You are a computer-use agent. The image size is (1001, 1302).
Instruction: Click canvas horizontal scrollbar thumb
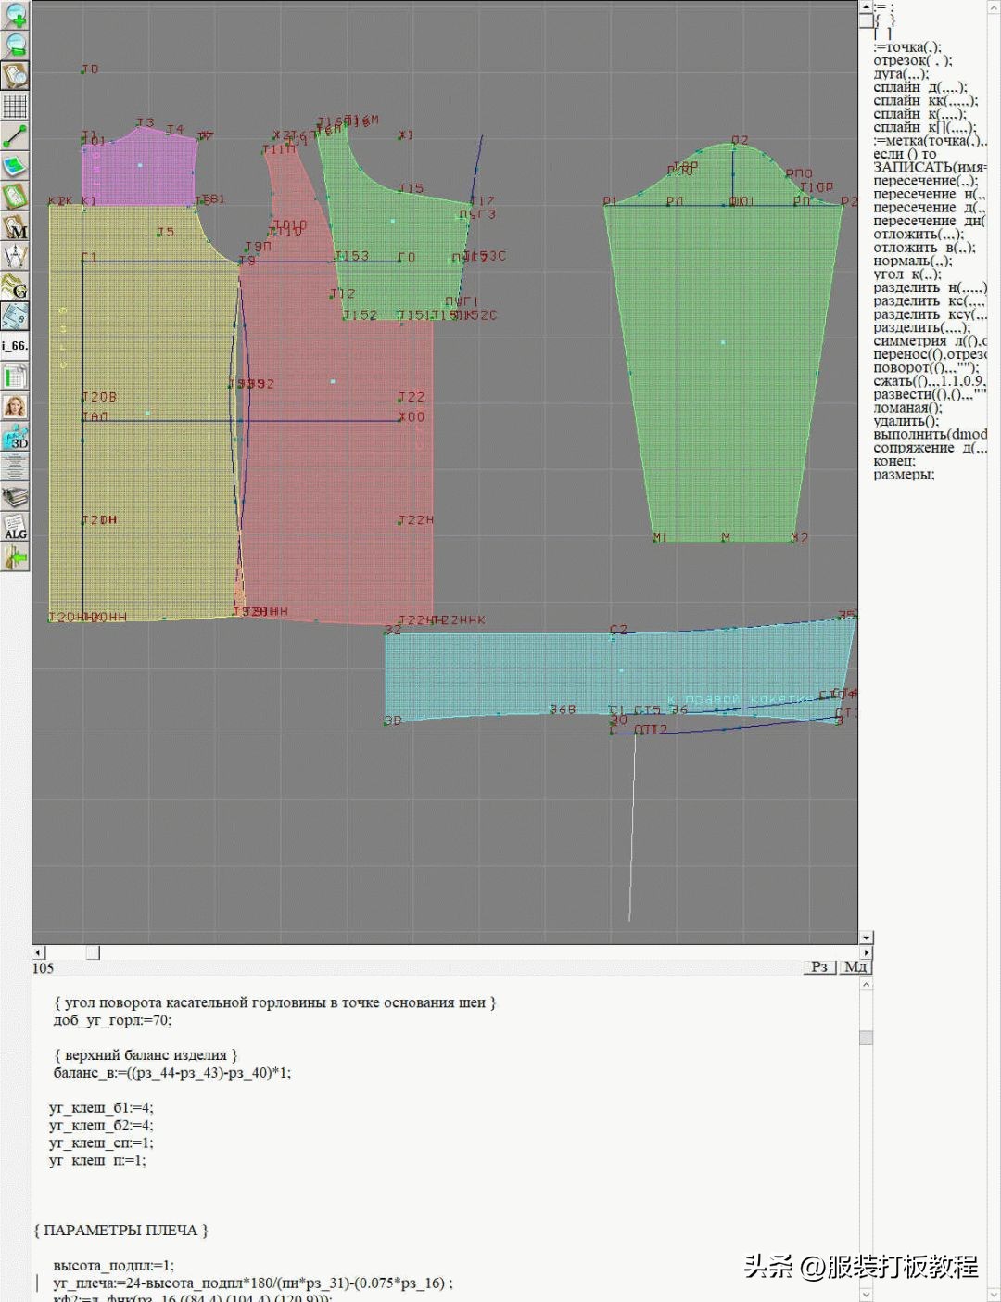point(93,952)
